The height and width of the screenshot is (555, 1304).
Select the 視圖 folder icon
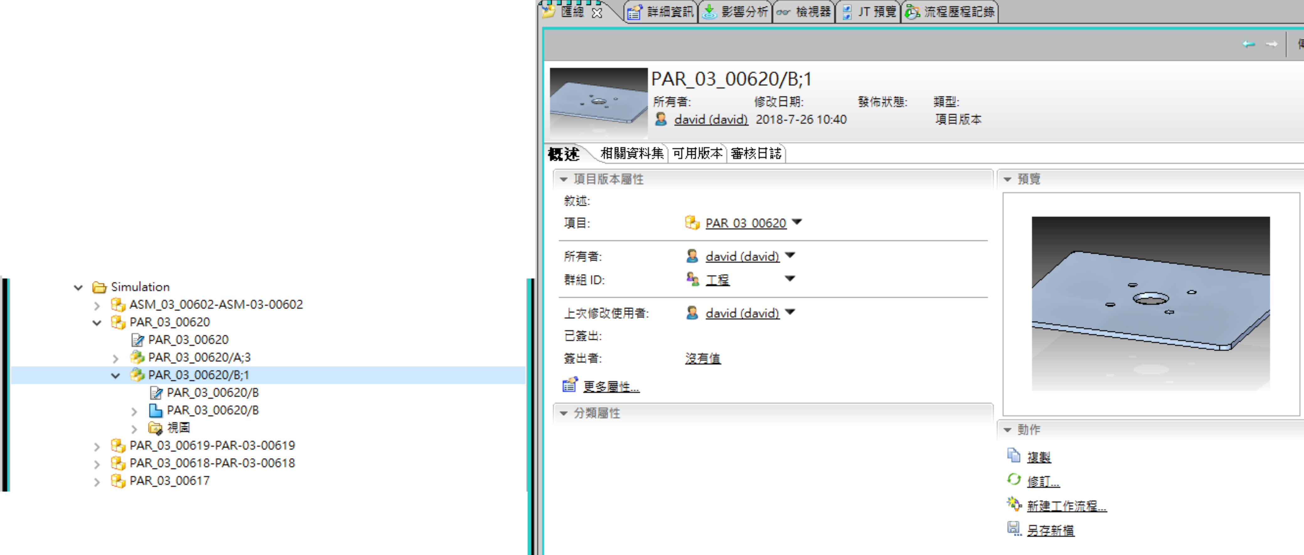point(155,428)
